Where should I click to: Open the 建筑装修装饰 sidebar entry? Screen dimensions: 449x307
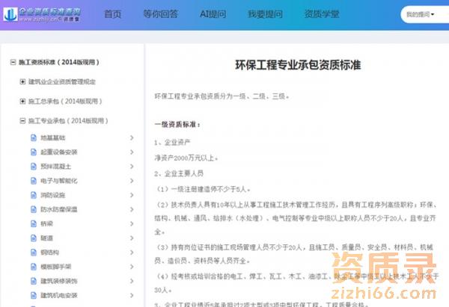[58, 281]
